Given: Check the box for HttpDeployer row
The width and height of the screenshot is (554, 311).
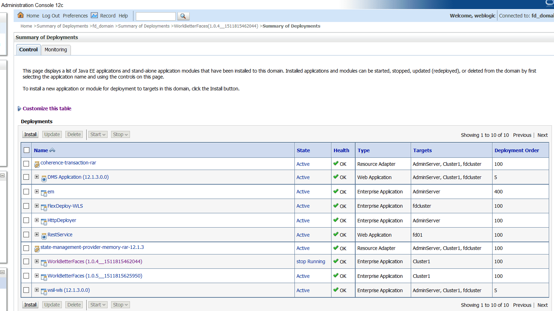Looking at the screenshot, I should (x=26, y=220).
